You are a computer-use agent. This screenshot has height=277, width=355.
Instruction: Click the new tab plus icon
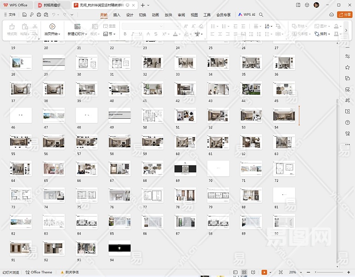(142, 5)
